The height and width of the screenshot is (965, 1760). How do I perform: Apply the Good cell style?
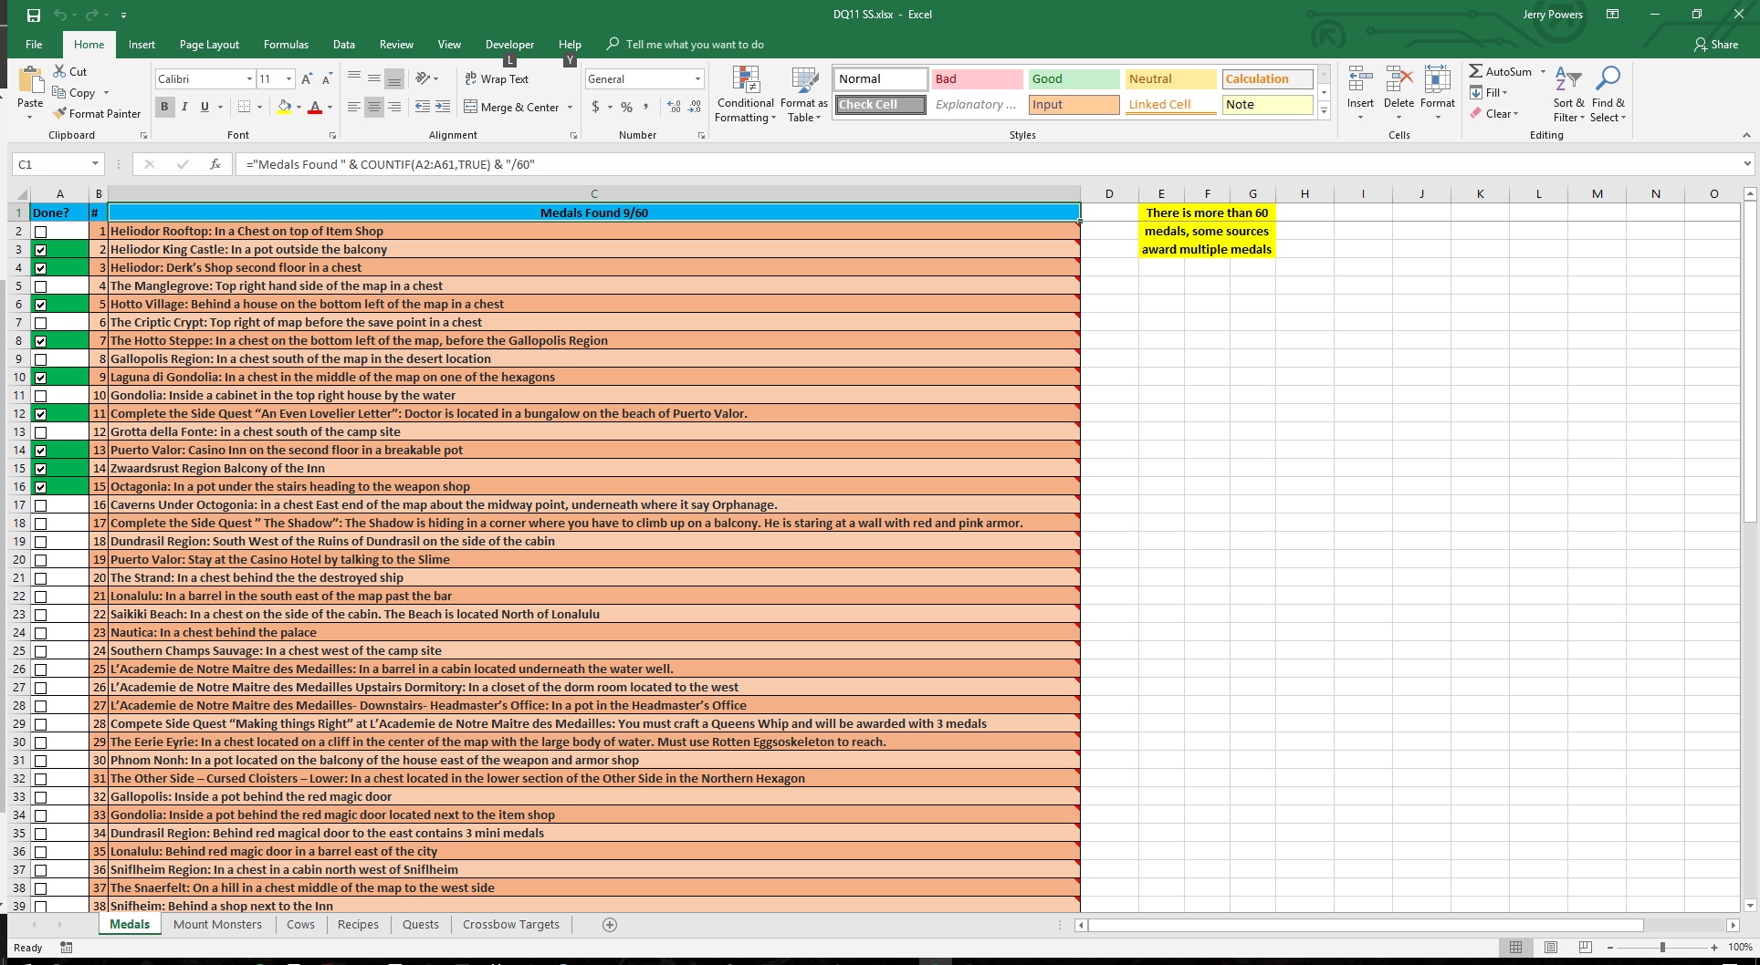[x=1074, y=79]
